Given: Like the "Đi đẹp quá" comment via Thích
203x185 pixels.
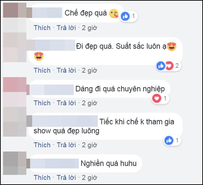Looking at the screenshot, I should point(42,70).
